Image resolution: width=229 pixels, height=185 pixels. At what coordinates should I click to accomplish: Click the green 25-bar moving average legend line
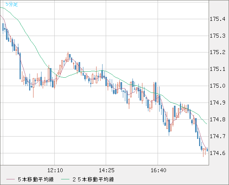[65, 179]
